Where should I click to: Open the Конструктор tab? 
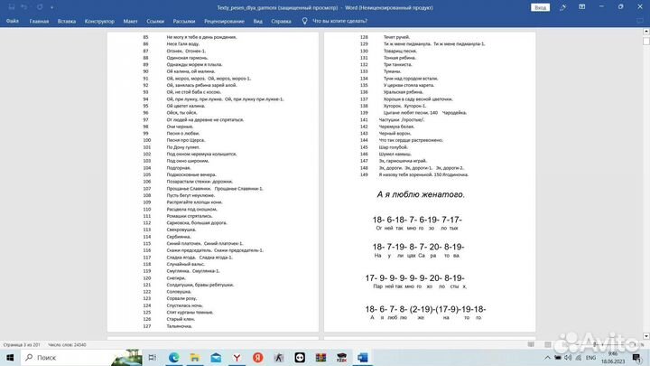click(x=98, y=19)
